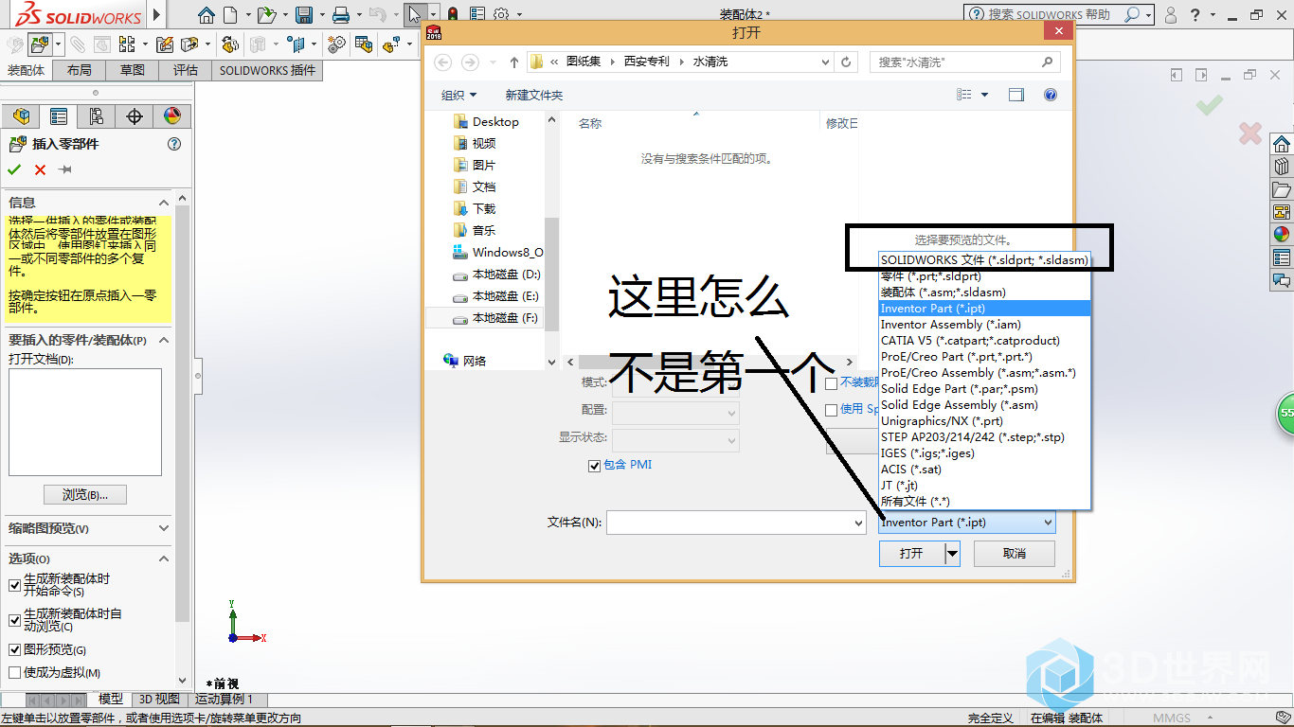This screenshot has width=1294, height=727.
Task: Open the 文件名 combo box dropdown
Action: [858, 523]
